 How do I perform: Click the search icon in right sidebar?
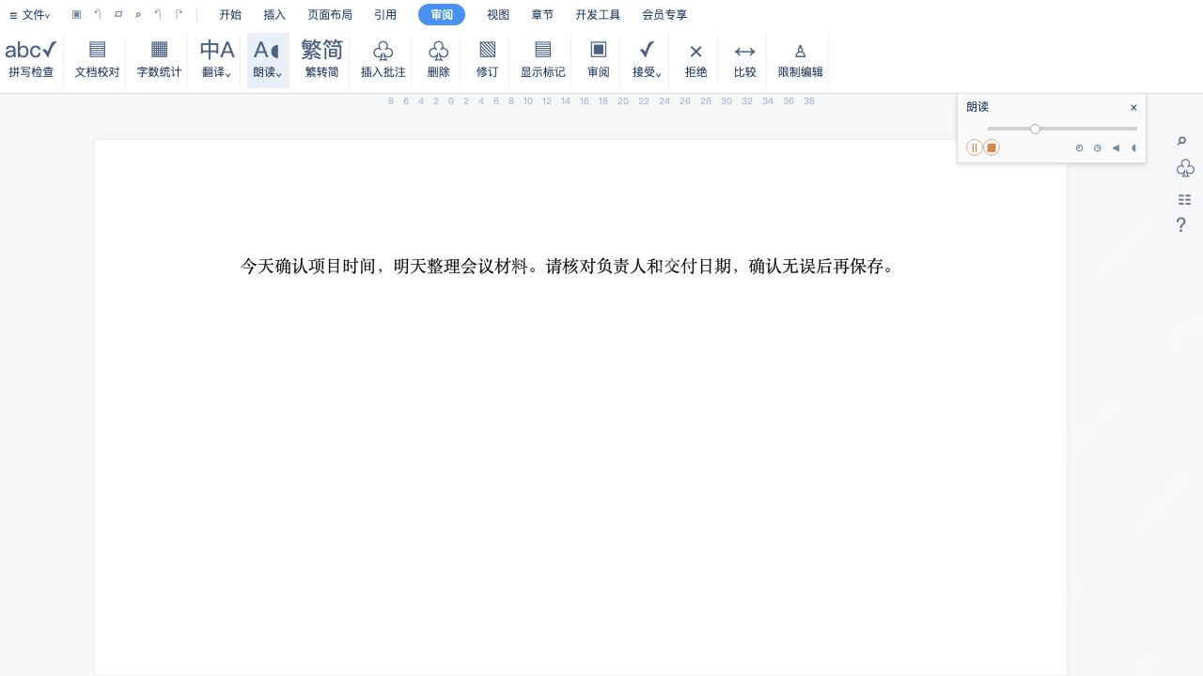pos(1182,141)
